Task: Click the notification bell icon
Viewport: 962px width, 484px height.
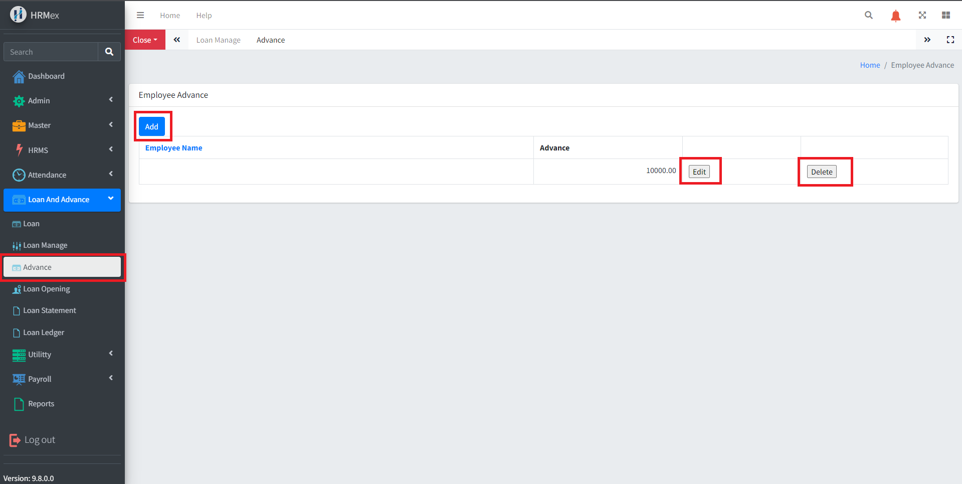Action: click(x=895, y=16)
